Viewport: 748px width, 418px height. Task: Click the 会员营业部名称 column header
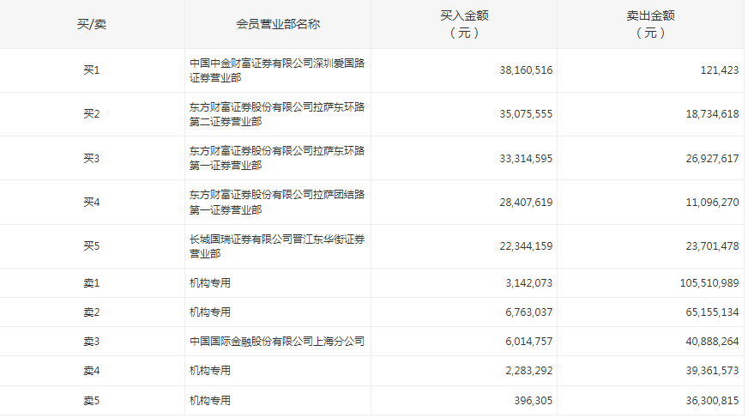point(278,24)
